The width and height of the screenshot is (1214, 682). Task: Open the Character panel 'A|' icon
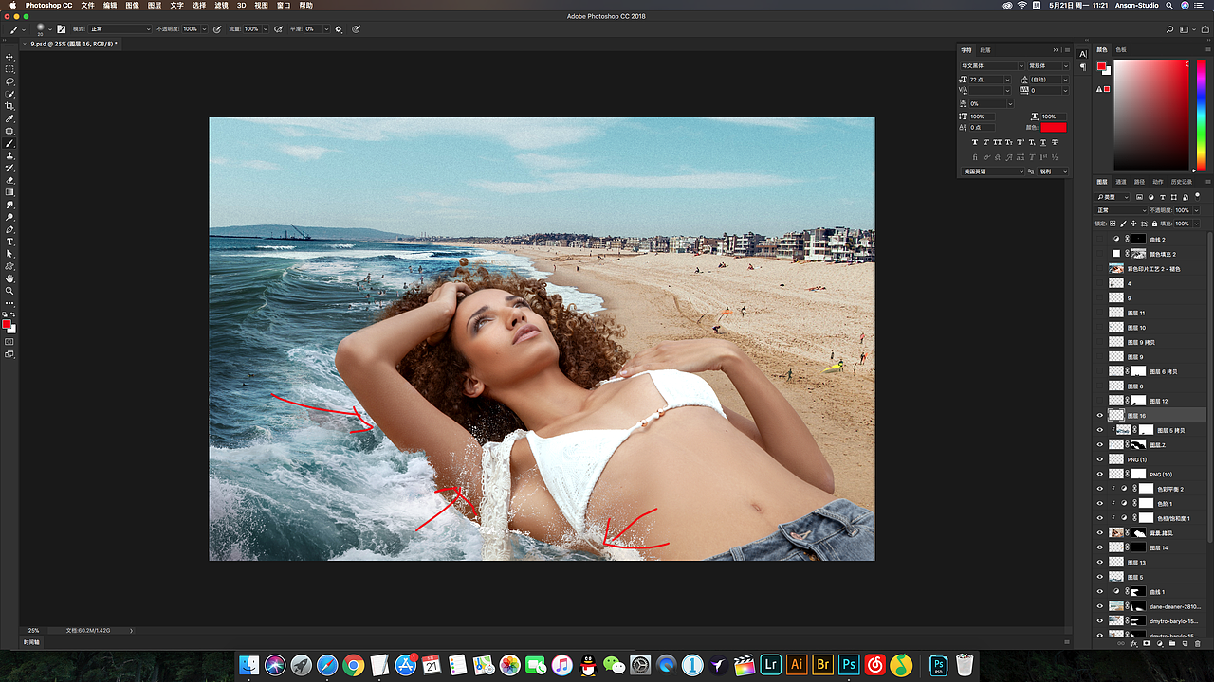click(x=1083, y=54)
